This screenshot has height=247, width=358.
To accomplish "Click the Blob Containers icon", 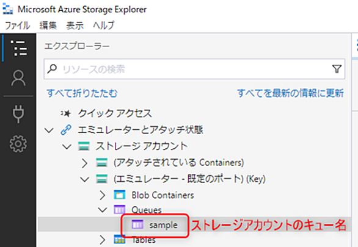I will pos(120,195).
